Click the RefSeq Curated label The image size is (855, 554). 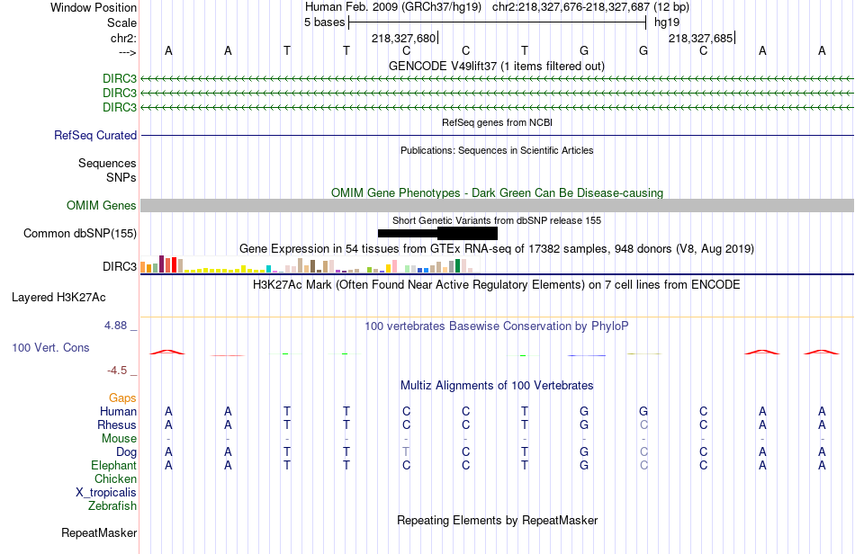95,135
